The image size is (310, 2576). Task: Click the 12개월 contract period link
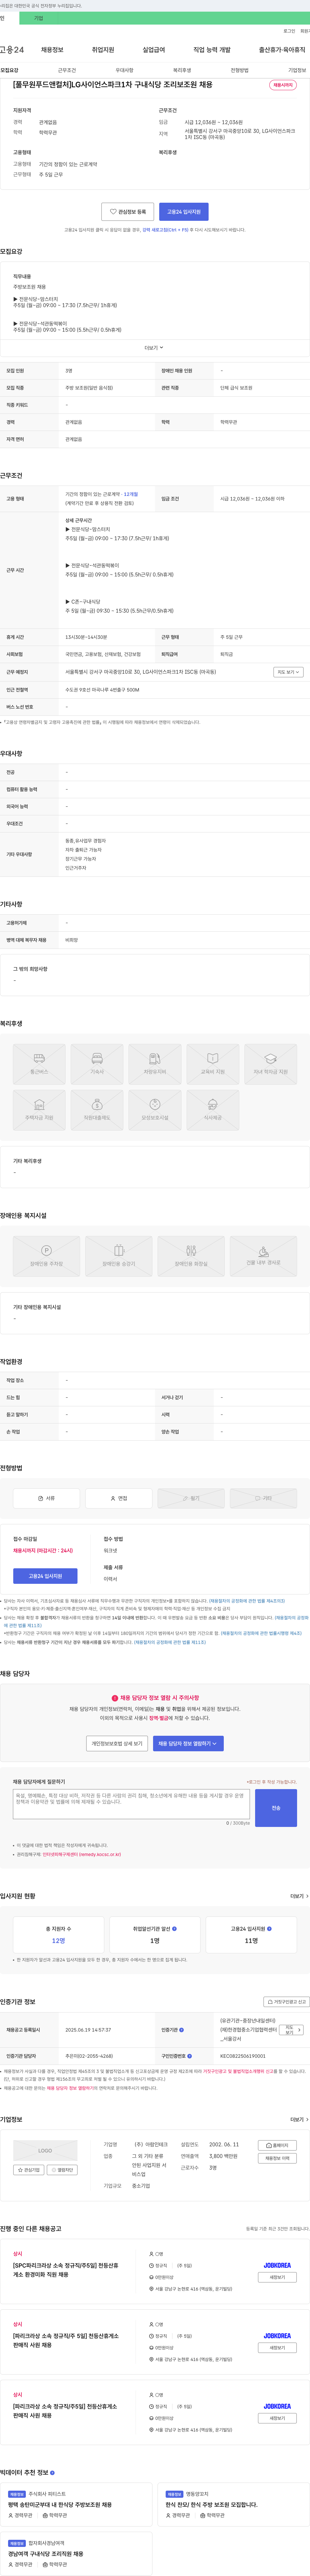131,494
